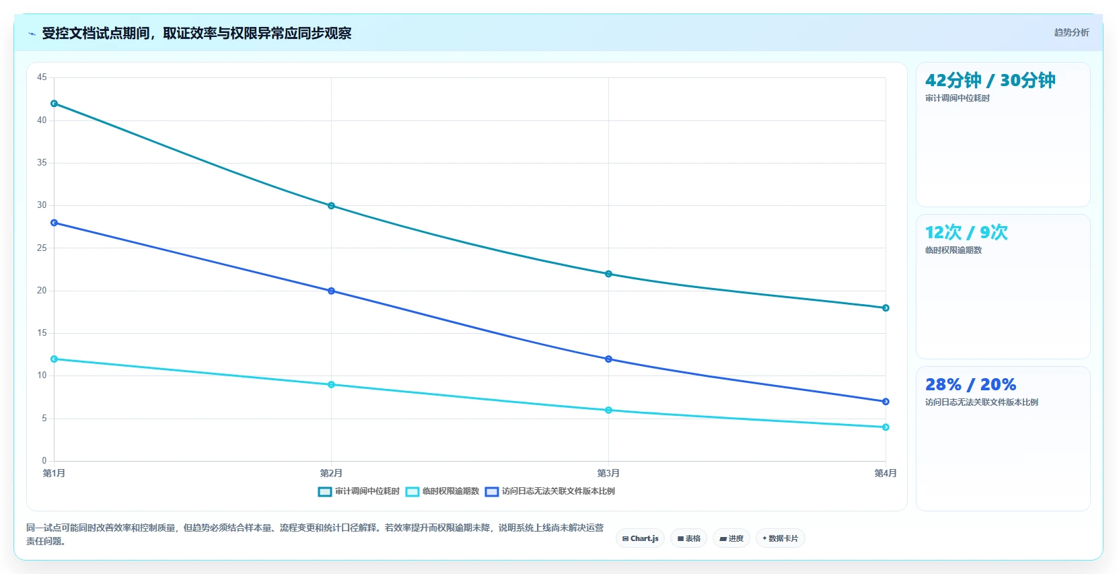Click the 第4月 point at 4 on cyan line
Screen dimensions: 1117x574
click(x=886, y=427)
